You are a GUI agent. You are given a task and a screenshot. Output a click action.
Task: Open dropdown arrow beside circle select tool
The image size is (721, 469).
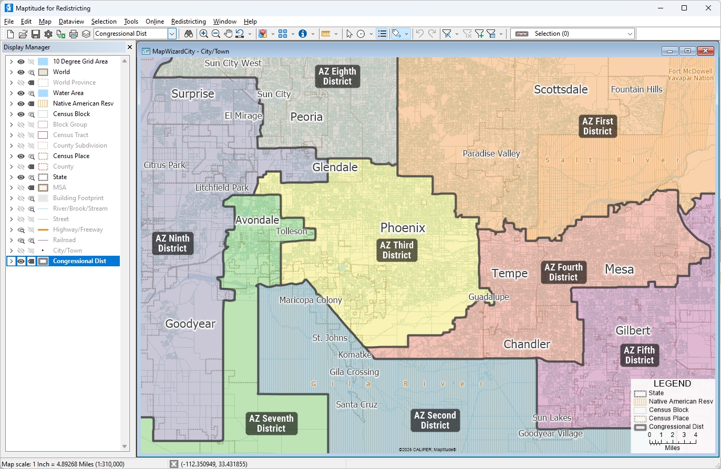point(371,34)
